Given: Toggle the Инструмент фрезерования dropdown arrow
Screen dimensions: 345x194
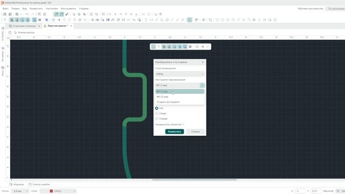Looking at the screenshot, I should (202, 85).
